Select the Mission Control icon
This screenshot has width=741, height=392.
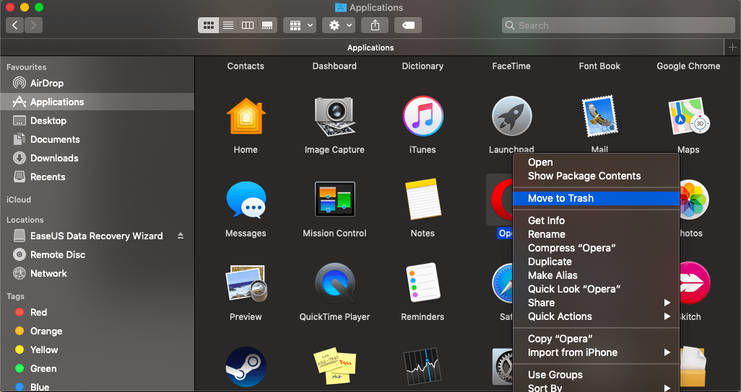[334, 200]
